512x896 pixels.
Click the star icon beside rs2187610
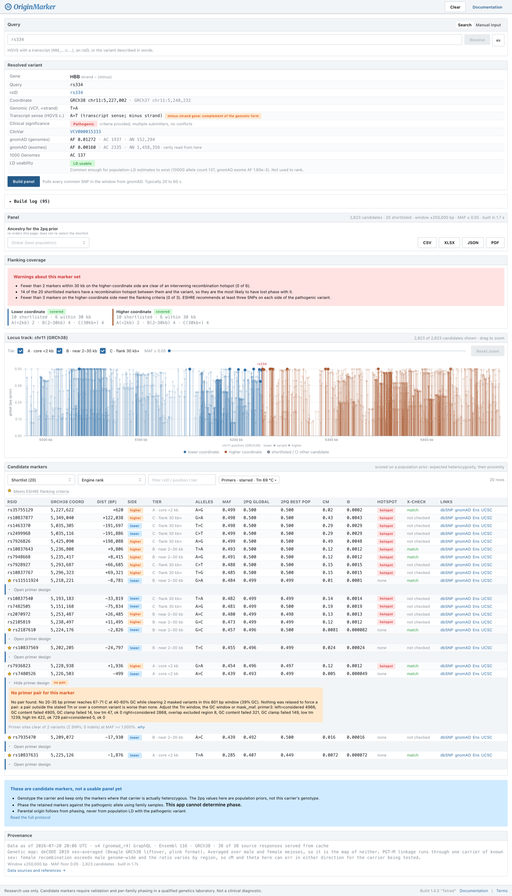click(x=10, y=629)
